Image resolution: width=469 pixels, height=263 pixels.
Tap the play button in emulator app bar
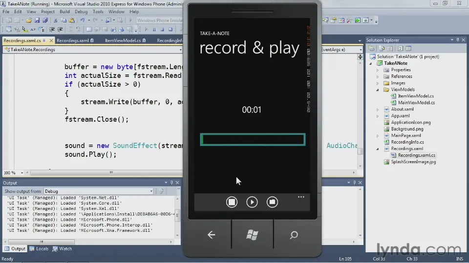click(252, 202)
